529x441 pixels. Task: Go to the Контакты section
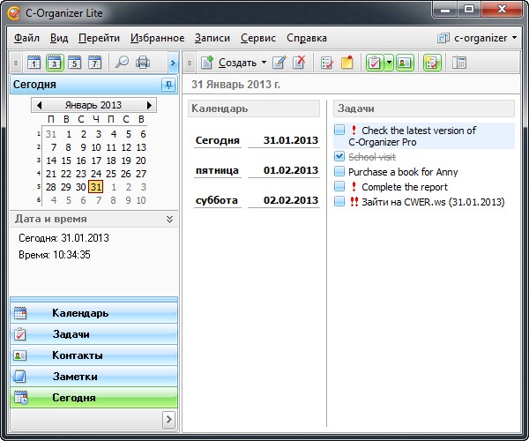click(x=78, y=355)
